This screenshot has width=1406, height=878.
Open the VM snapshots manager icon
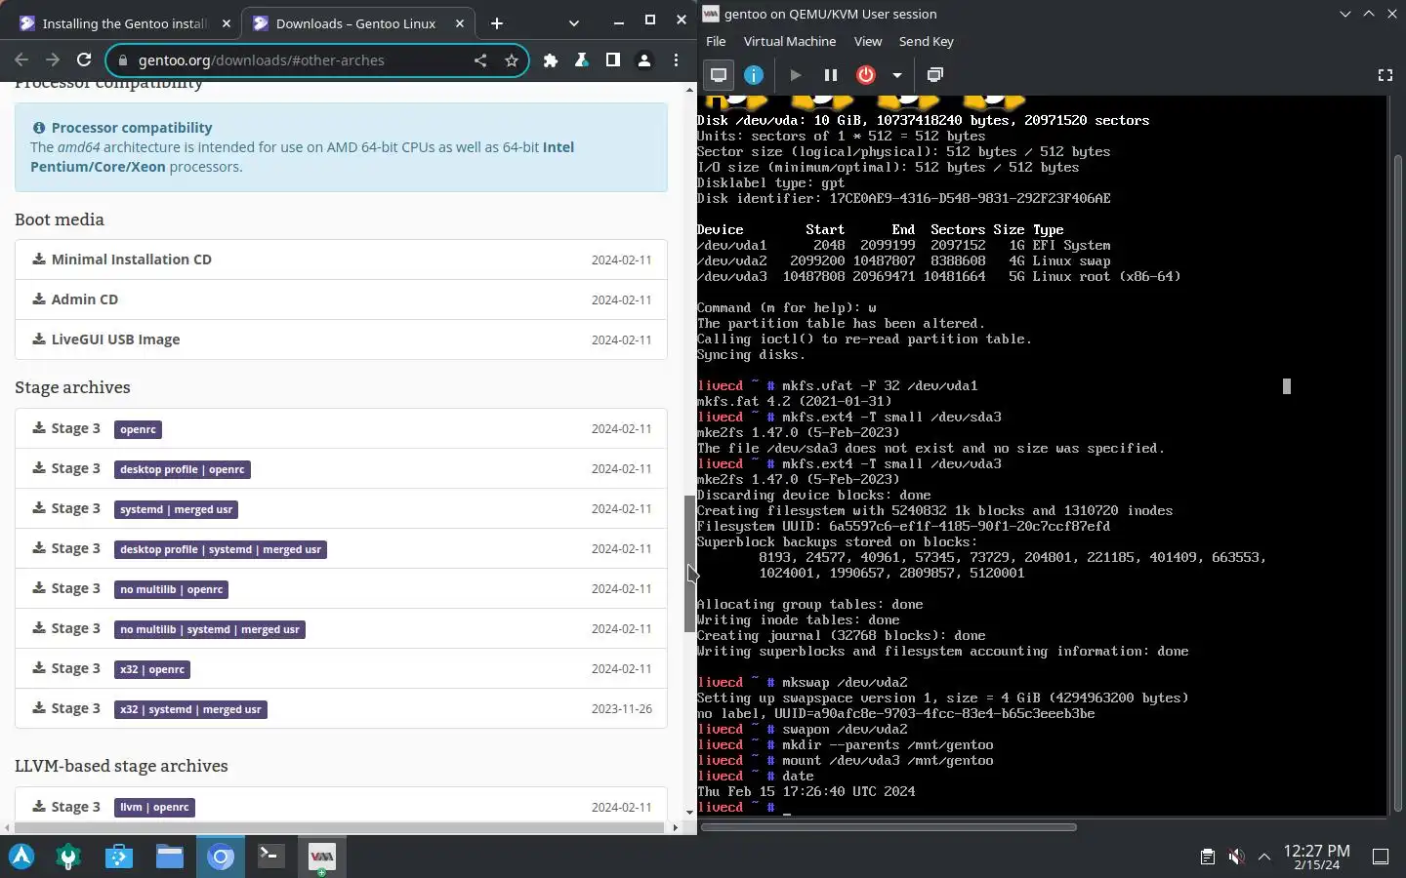935,75
